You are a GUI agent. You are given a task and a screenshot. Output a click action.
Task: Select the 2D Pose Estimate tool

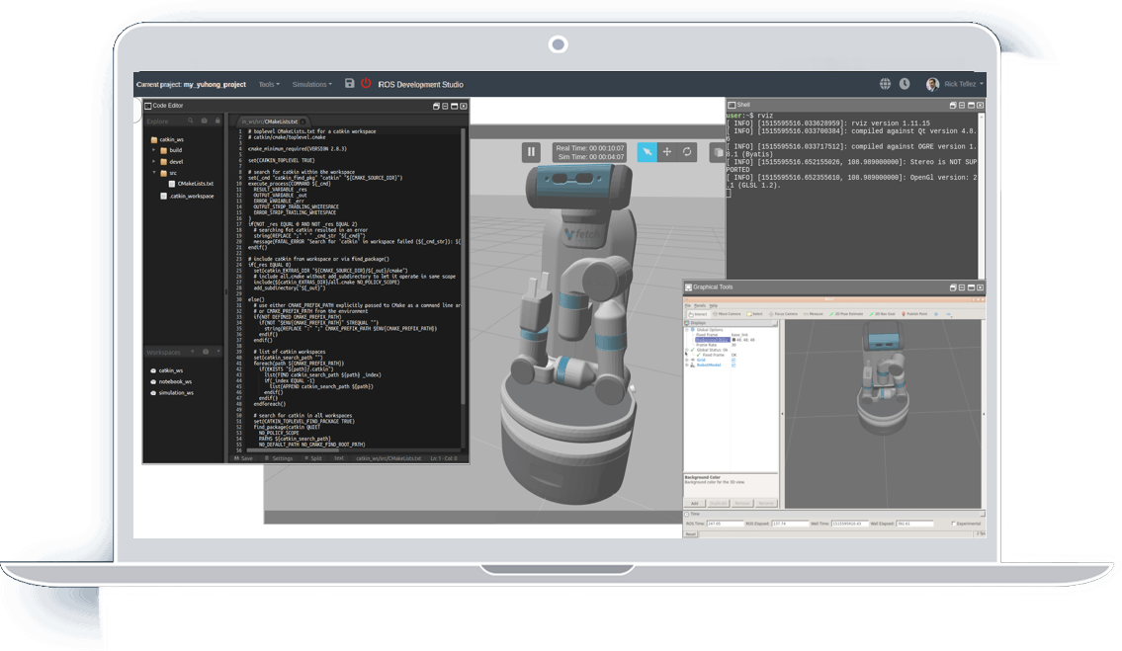point(846,314)
